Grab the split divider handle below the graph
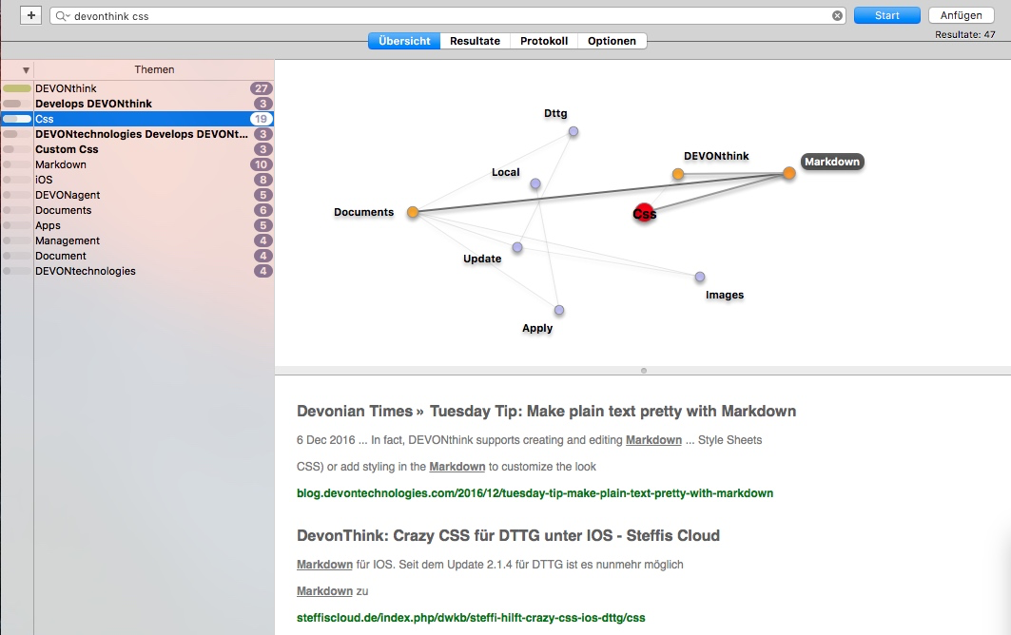 coord(644,370)
